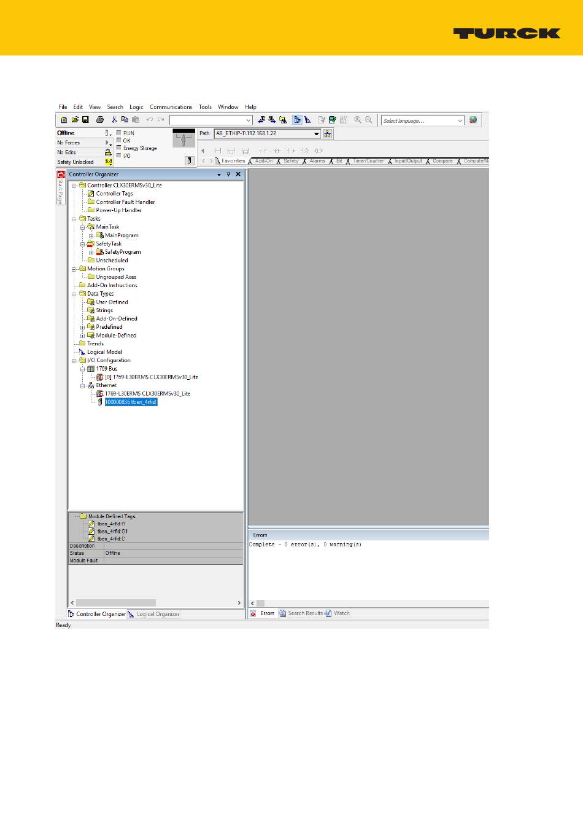The image size is (583, 826).
Task: Click the Safety Unlocked status icon
Action: (109, 162)
